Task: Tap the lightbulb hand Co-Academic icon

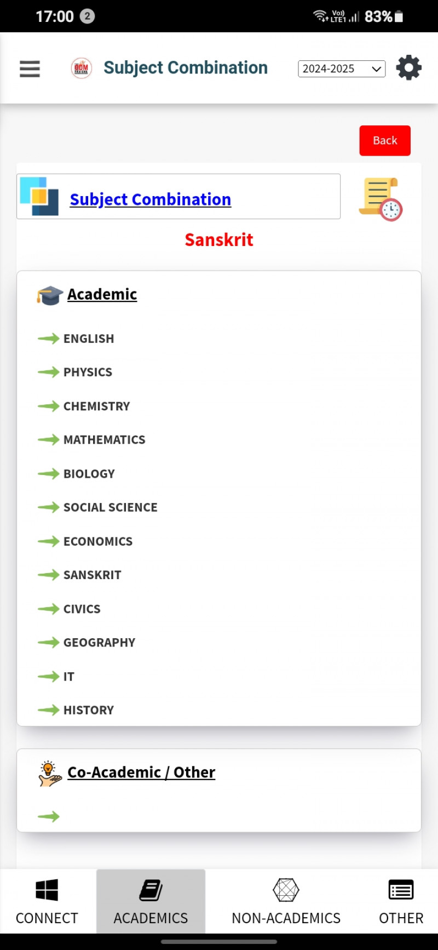Action: coord(50,773)
